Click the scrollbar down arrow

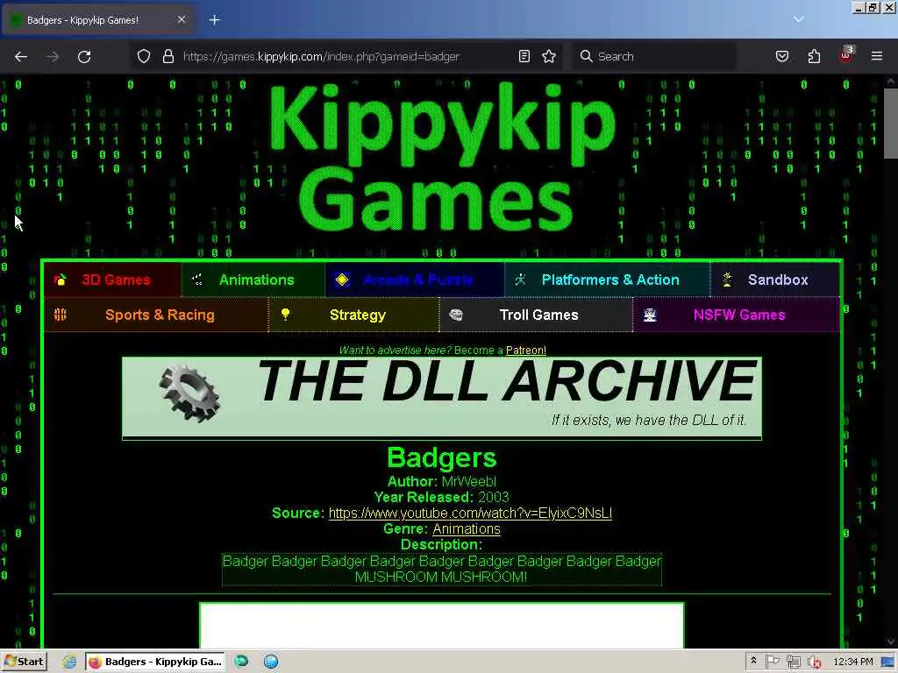pos(891,641)
